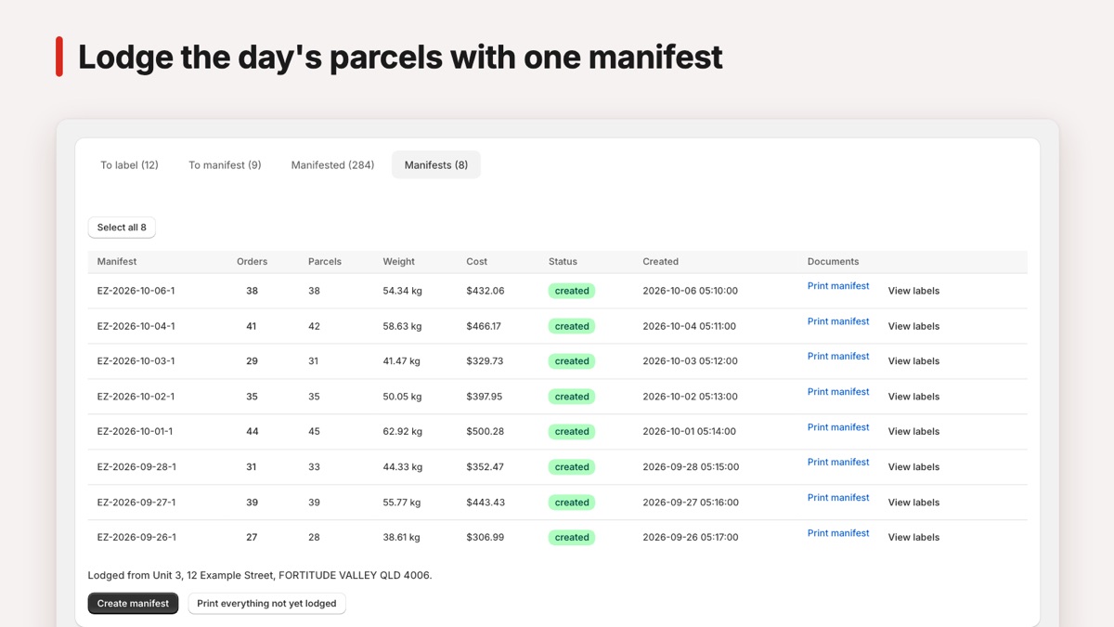View labels for EZ-2026-10-02-1

click(913, 397)
